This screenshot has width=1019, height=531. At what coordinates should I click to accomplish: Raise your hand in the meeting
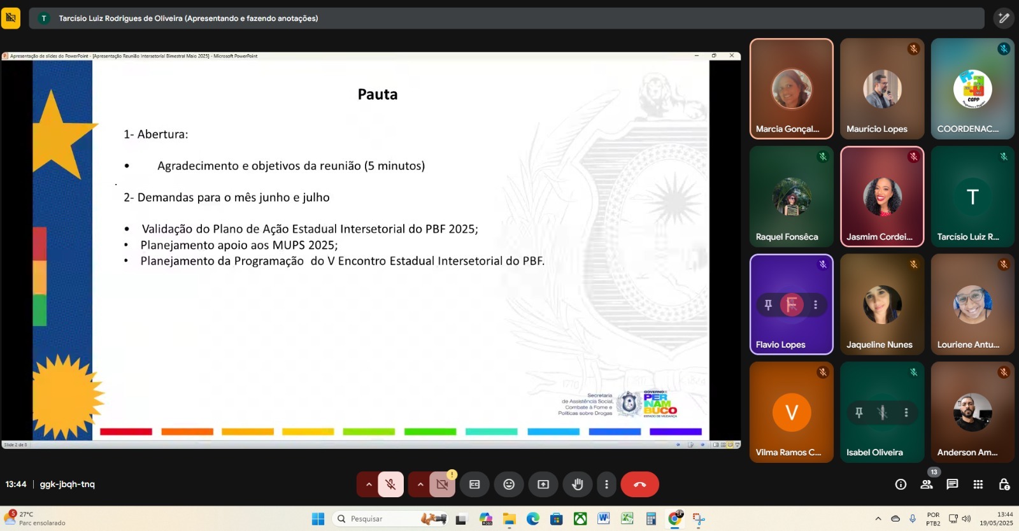coord(577,485)
